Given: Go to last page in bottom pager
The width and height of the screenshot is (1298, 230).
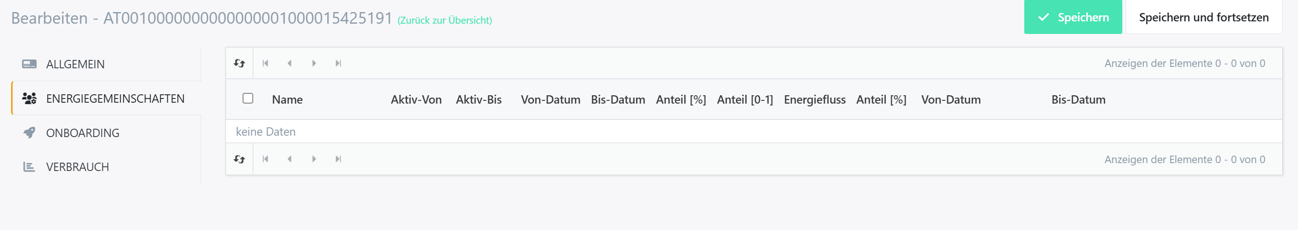Looking at the screenshot, I should pos(338,159).
